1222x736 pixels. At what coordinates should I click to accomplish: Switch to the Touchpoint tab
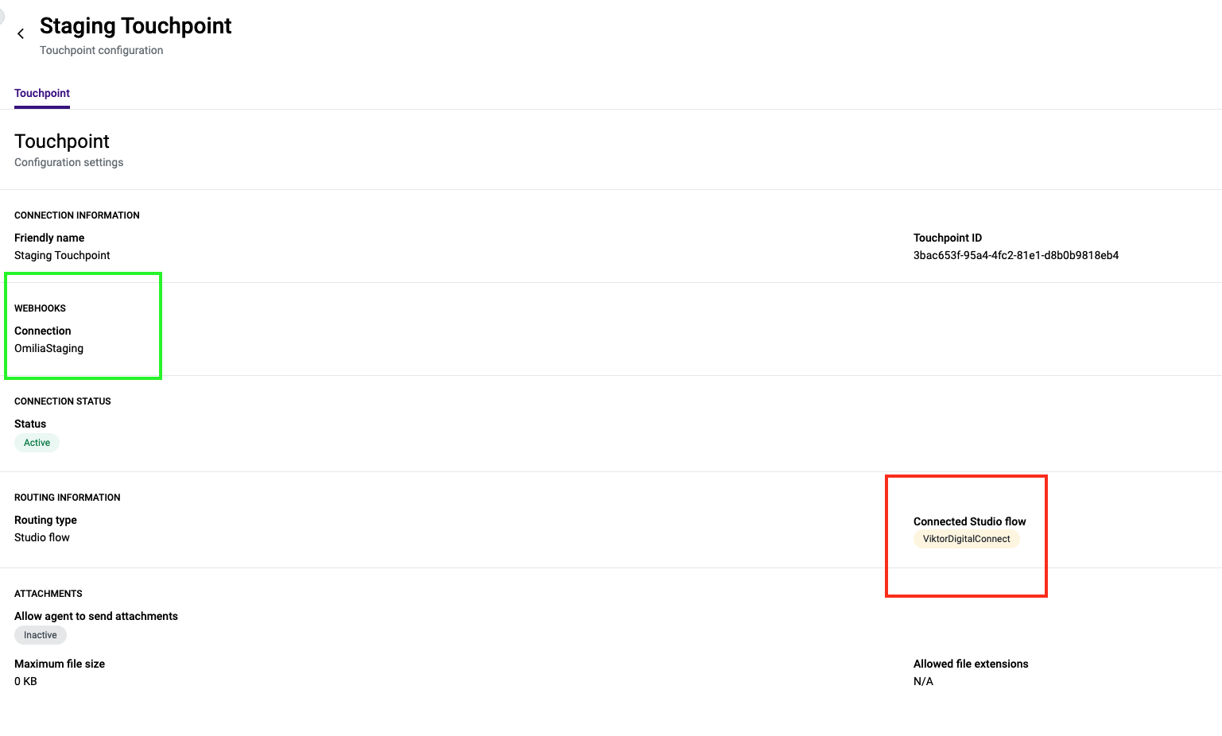[x=42, y=93]
